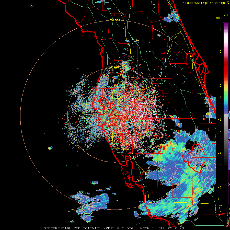Image resolution: width=230 pixels, height=230 pixels.
Task: Click the legend label '-2'
Action: point(220,131)
